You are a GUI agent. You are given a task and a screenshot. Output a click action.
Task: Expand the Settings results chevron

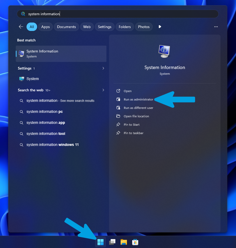pyautogui.click(x=103, y=68)
